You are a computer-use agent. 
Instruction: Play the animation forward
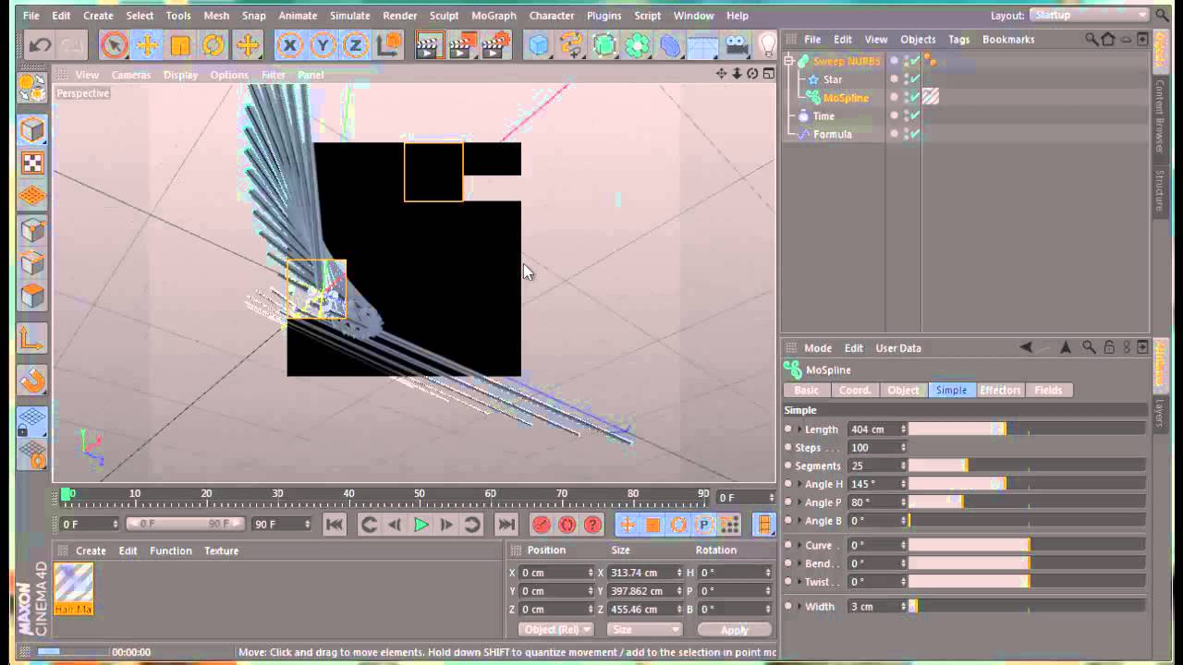pos(421,526)
